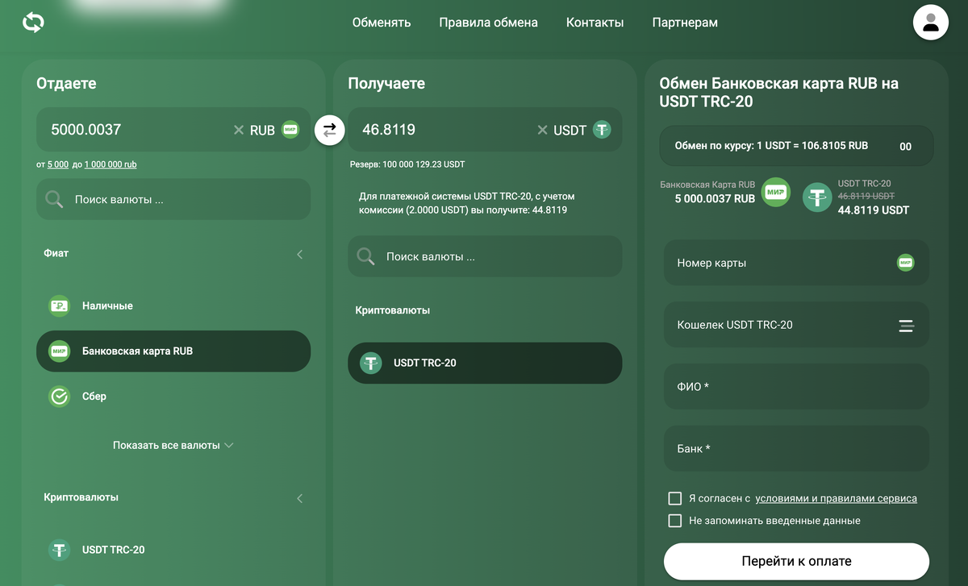Choose USDT TRC-20 in give column
This screenshot has height=586, width=968.
pyautogui.click(x=113, y=550)
